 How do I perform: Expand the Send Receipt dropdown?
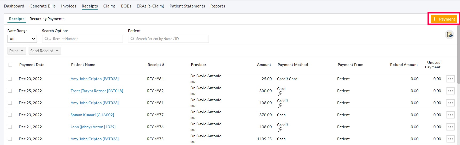(44, 51)
